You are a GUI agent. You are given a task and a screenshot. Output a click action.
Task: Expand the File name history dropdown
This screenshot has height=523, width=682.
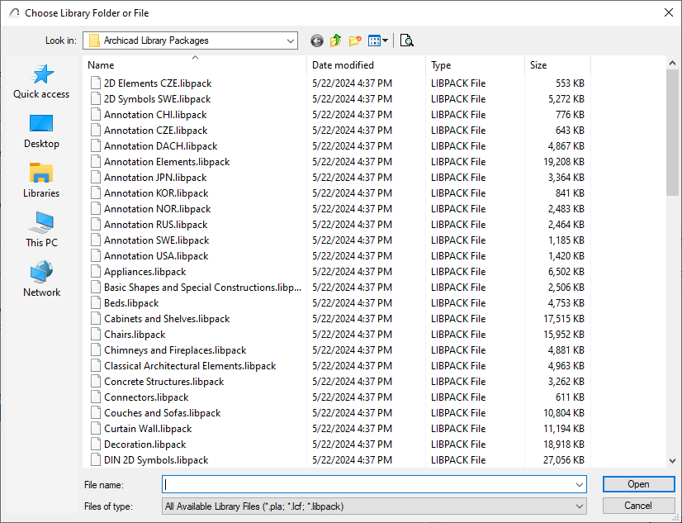580,485
